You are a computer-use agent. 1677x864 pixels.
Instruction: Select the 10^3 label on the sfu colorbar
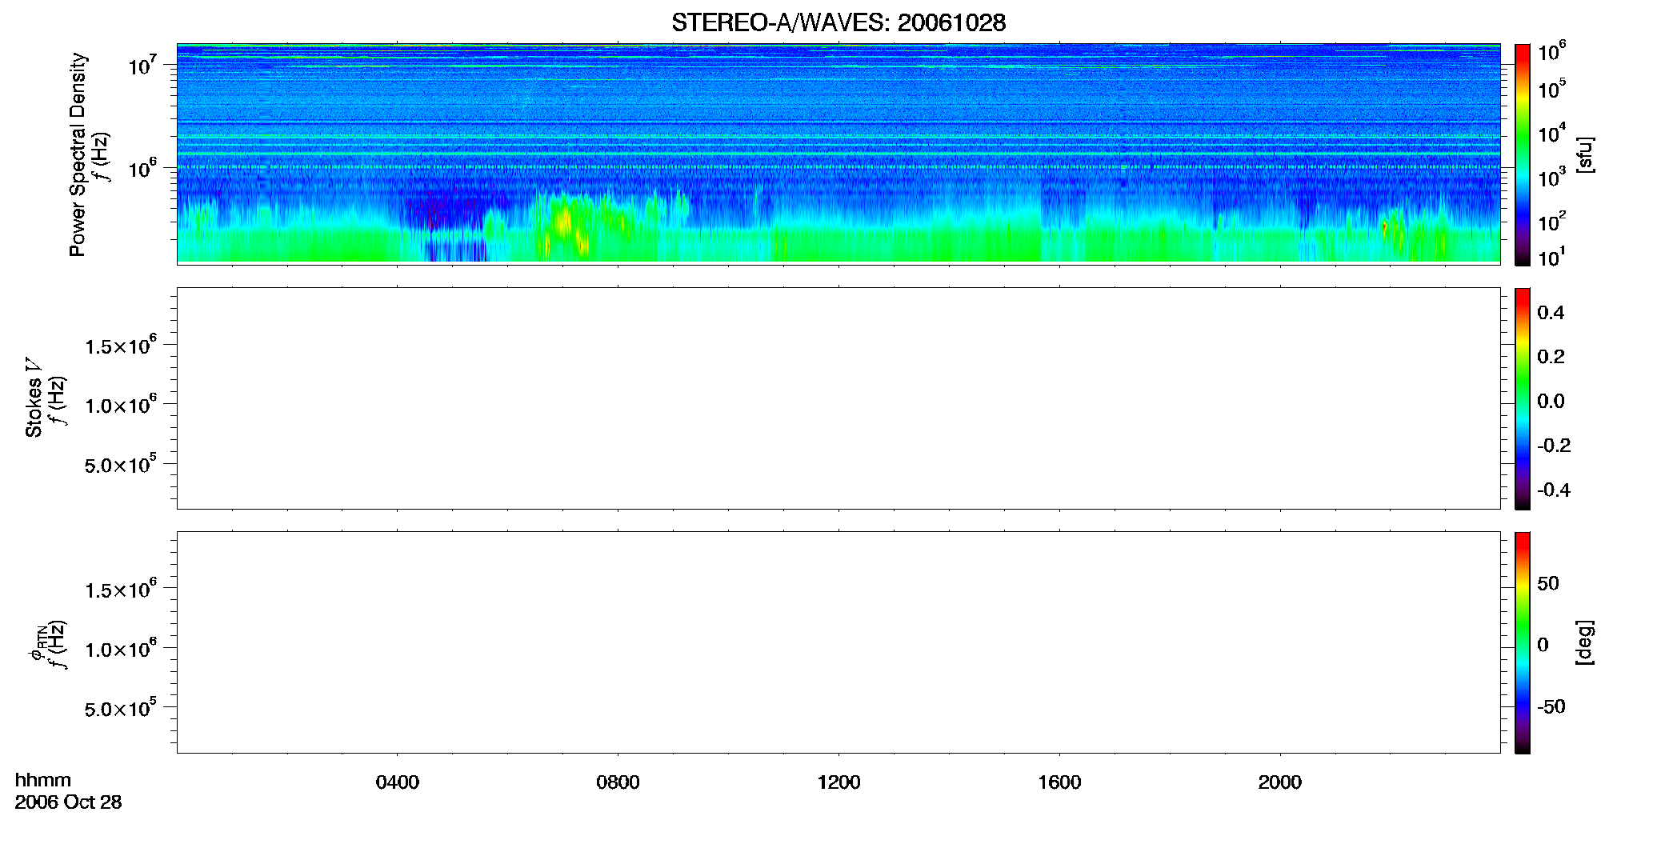pyautogui.click(x=1552, y=178)
